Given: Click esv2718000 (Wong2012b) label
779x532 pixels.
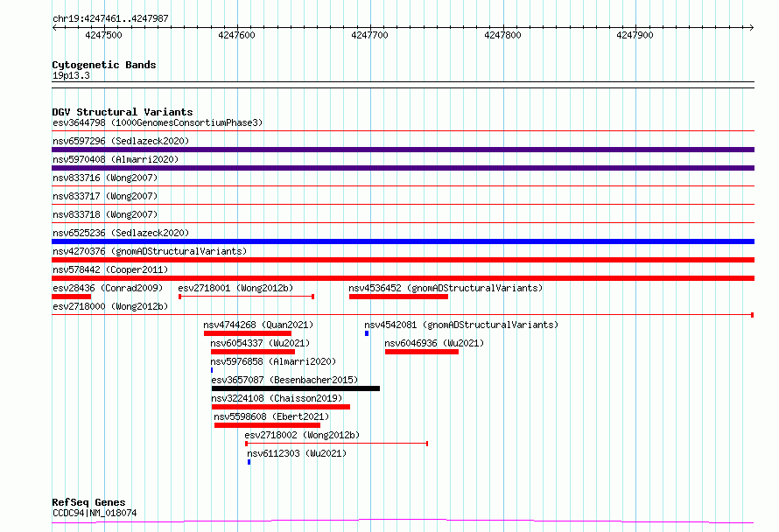Looking at the screenshot, I should pyautogui.click(x=110, y=306).
